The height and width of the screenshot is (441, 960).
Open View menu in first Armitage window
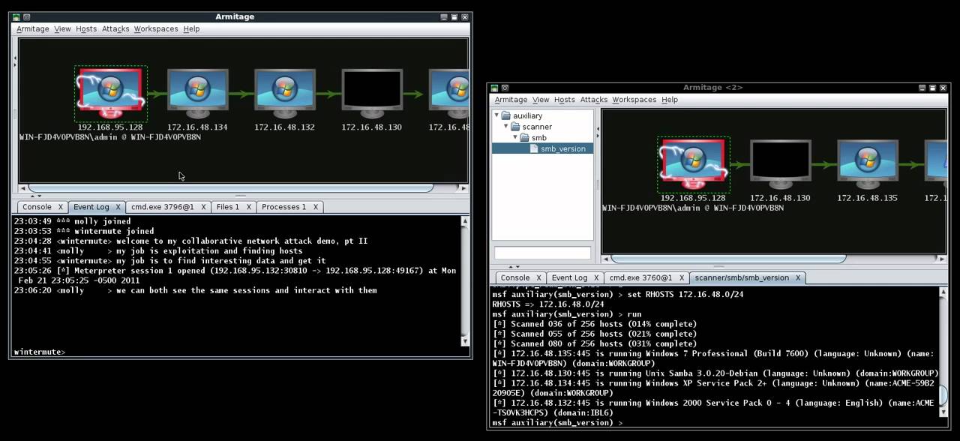[62, 28]
